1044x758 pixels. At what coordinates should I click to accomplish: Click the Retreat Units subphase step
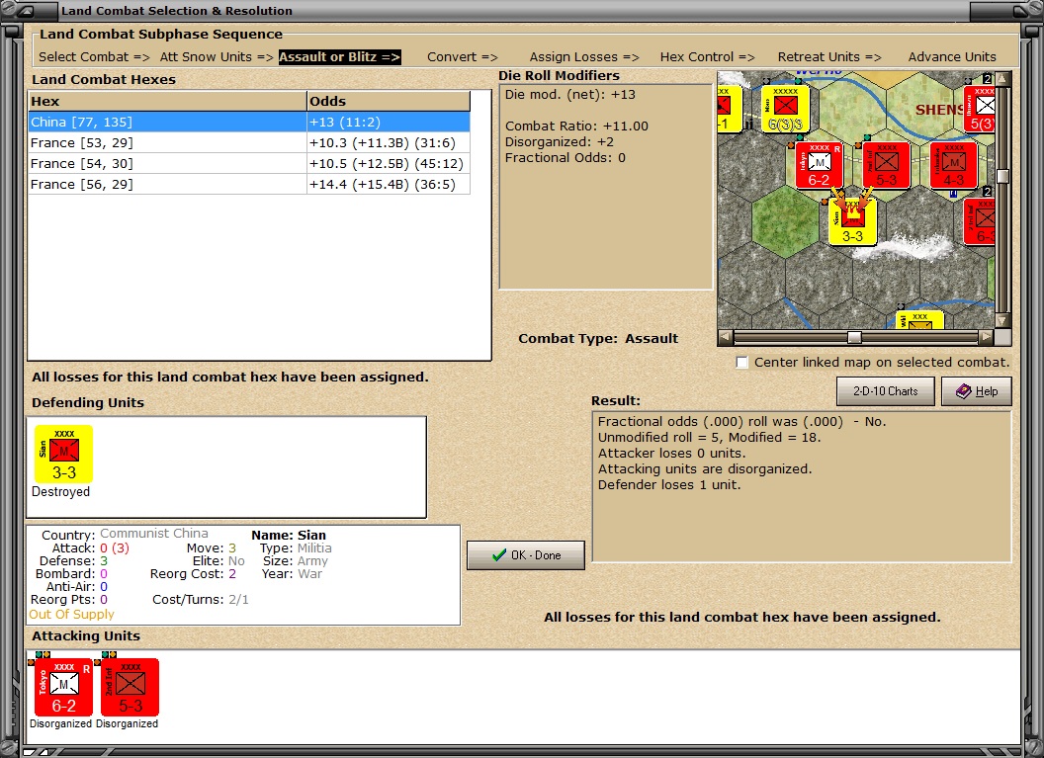pos(828,57)
